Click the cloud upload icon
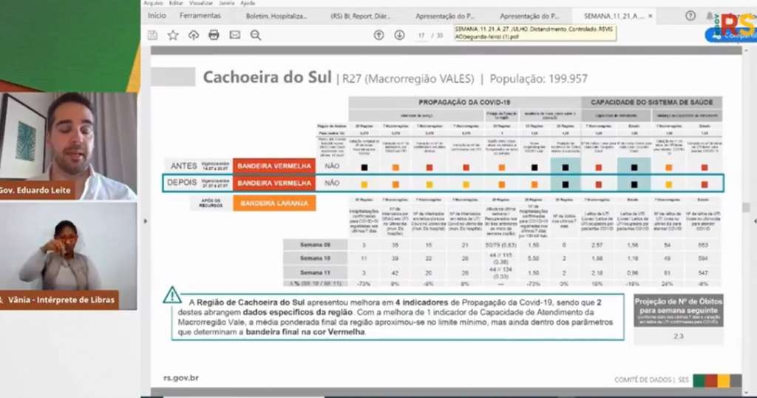Image resolution: width=757 pixels, height=398 pixels. tap(194, 35)
